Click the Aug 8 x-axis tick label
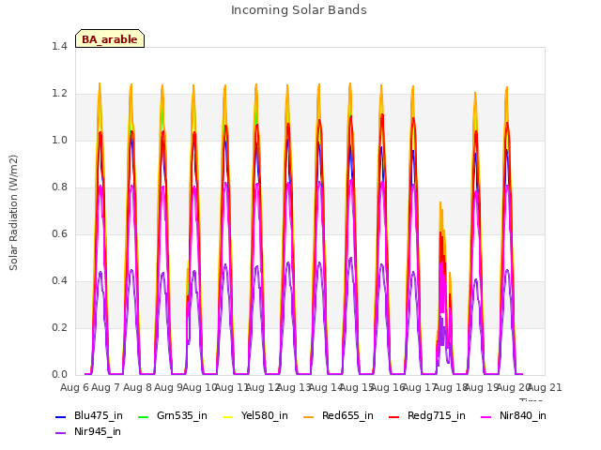 (x=137, y=387)
